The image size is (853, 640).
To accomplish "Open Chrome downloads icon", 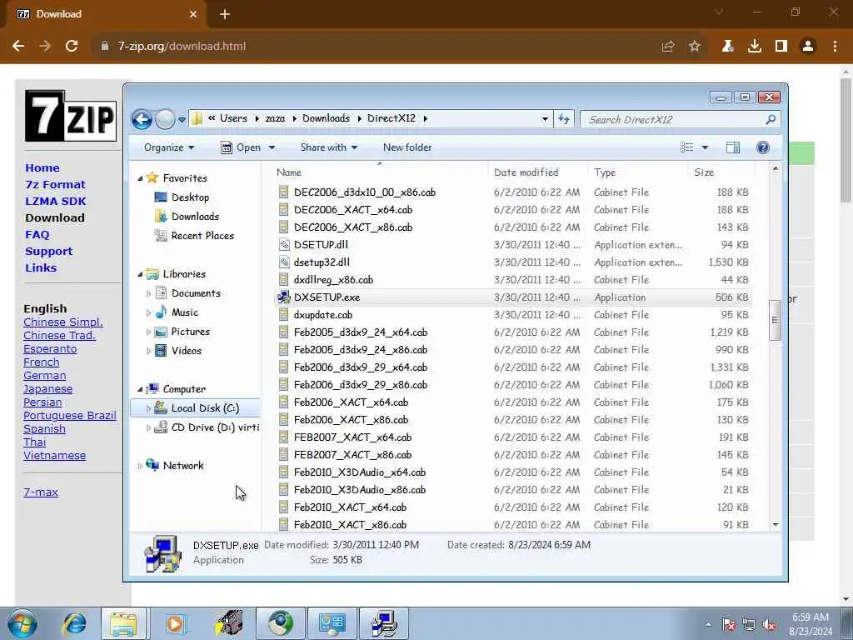I will pyautogui.click(x=755, y=47).
